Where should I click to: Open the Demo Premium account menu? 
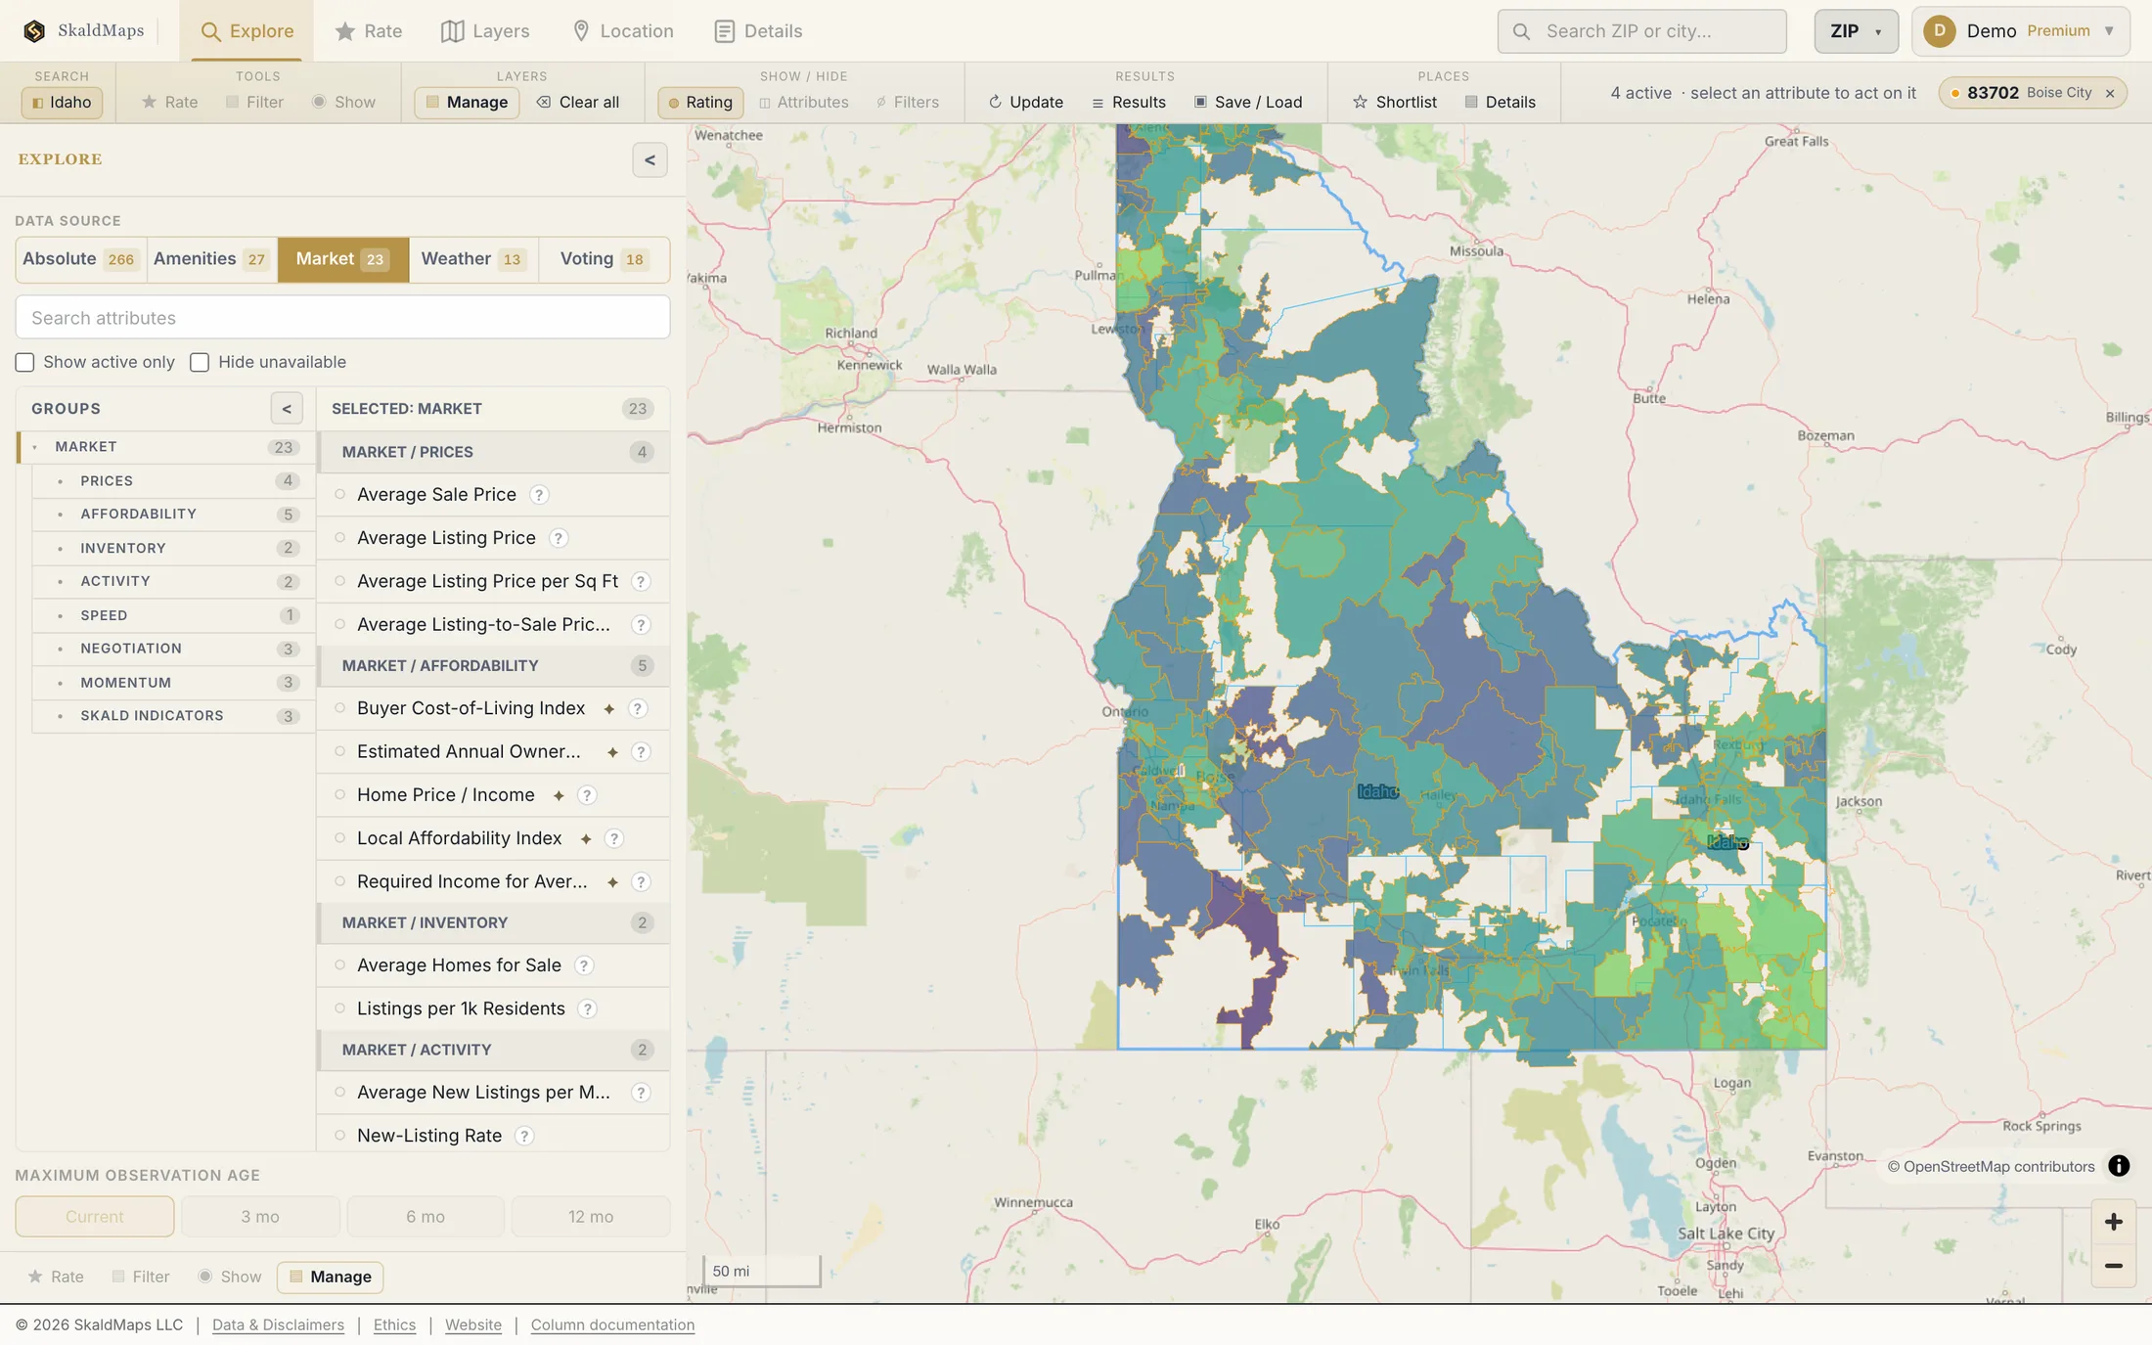[2021, 31]
